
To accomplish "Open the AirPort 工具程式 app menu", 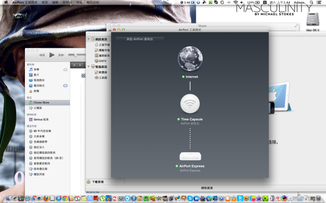I will point(24,3).
